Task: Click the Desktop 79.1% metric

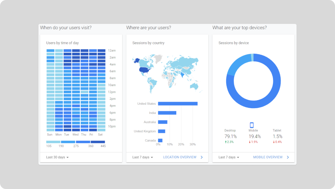Action: click(x=230, y=136)
